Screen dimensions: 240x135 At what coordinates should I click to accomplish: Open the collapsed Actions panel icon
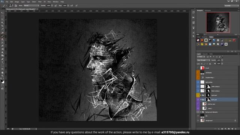click(193, 18)
